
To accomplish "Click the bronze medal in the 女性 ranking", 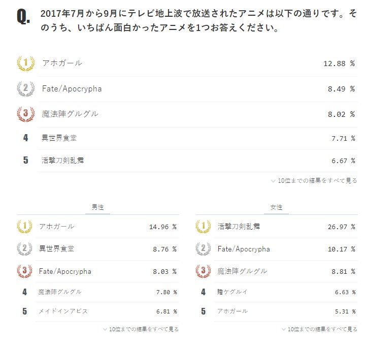I will (204, 271).
